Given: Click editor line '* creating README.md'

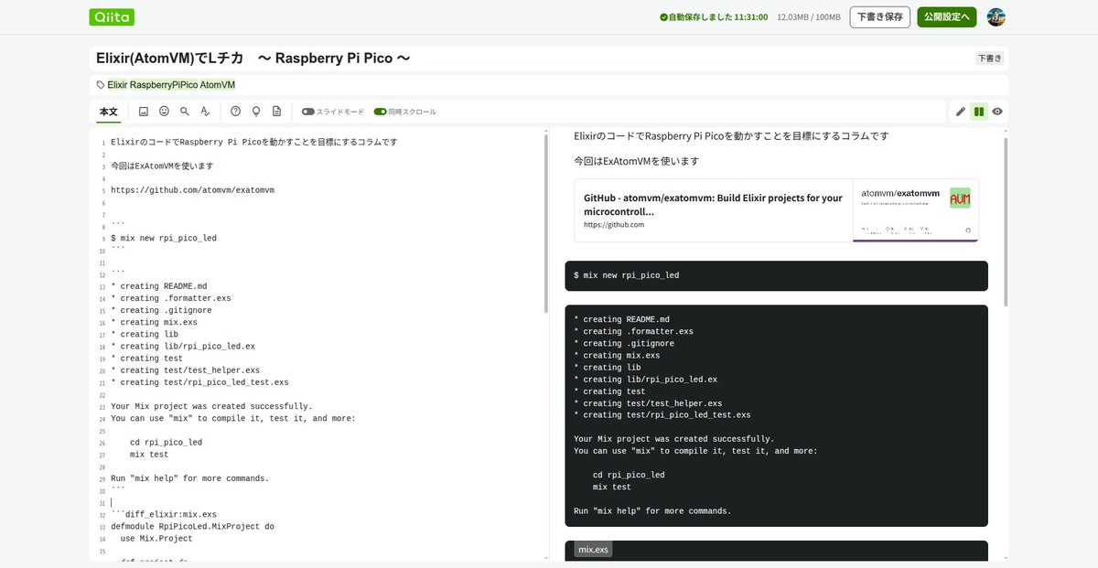Looking at the screenshot, I should click(x=159, y=286).
